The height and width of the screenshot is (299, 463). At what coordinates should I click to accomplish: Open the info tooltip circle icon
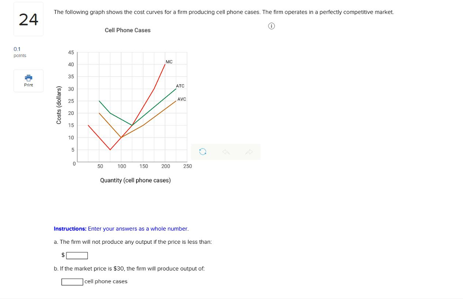coord(271,26)
